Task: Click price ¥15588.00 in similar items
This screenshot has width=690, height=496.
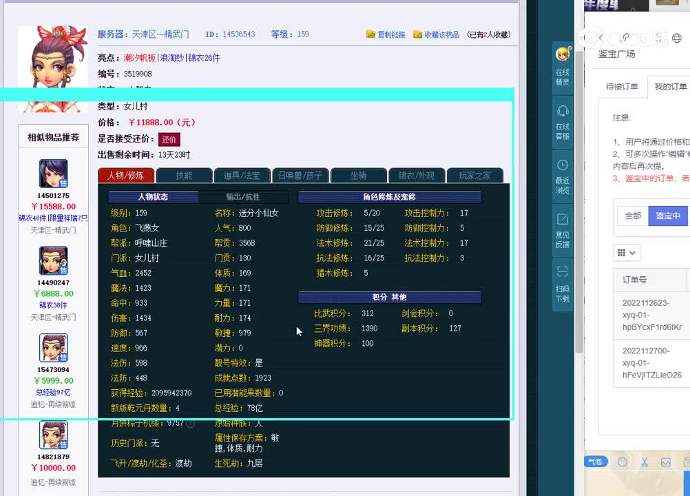Action: pos(53,207)
